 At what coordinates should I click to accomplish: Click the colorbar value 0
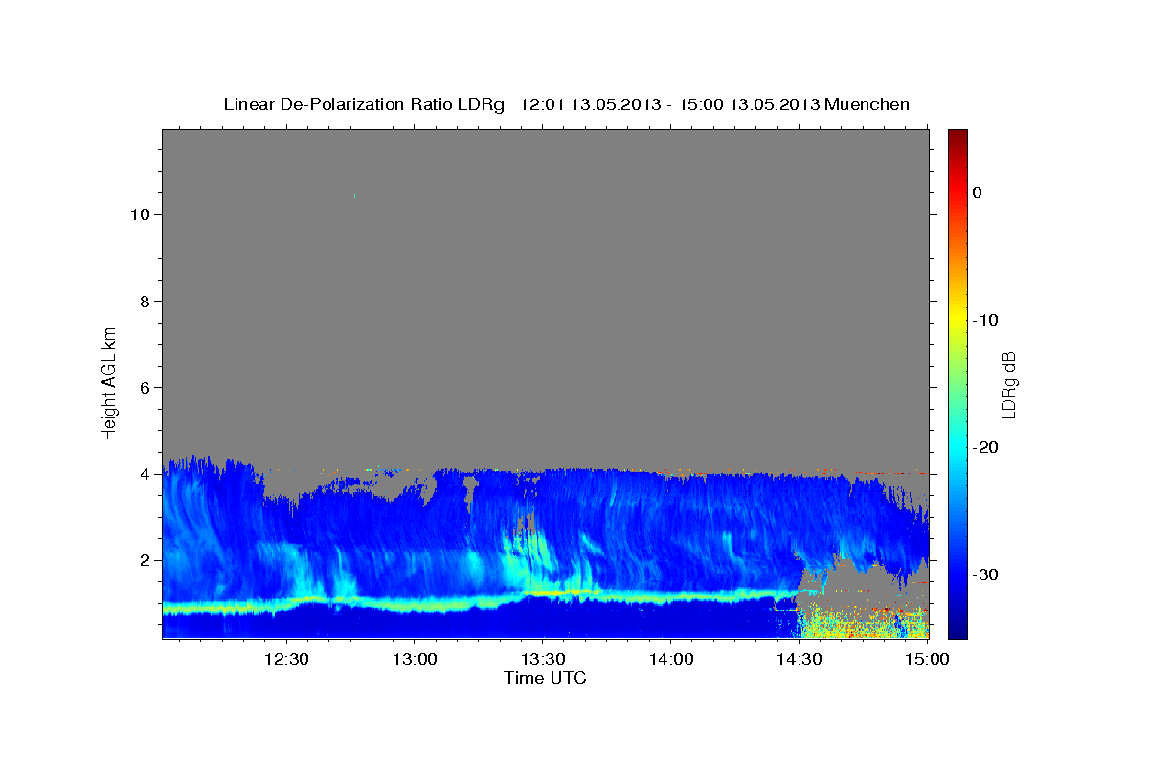(978, 192)
